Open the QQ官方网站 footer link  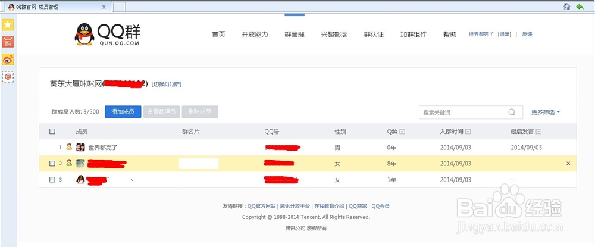(x=262, y=206)
